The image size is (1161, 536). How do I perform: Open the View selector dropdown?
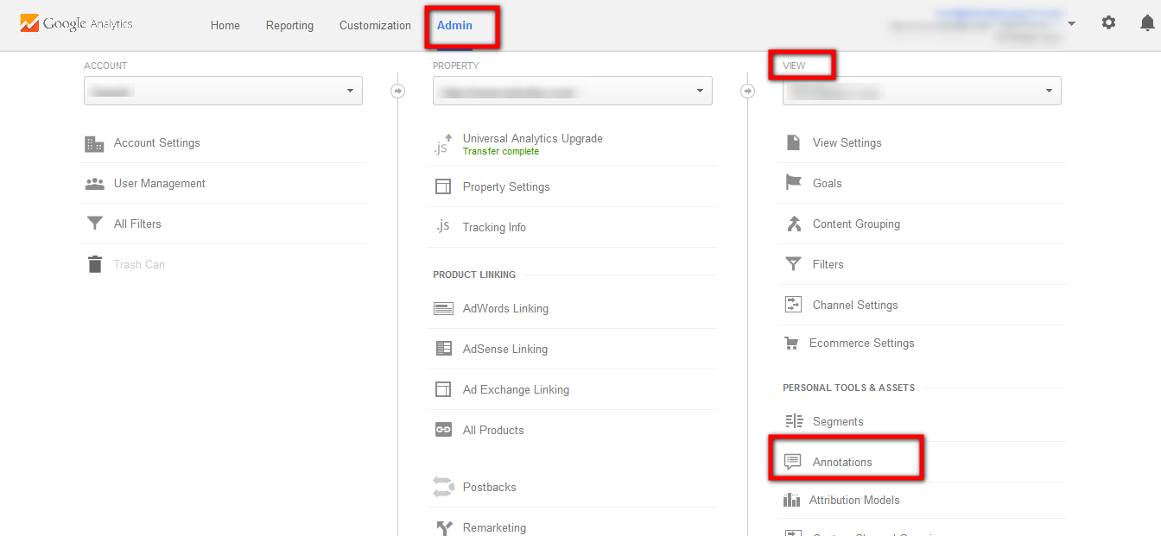point(922,91)
